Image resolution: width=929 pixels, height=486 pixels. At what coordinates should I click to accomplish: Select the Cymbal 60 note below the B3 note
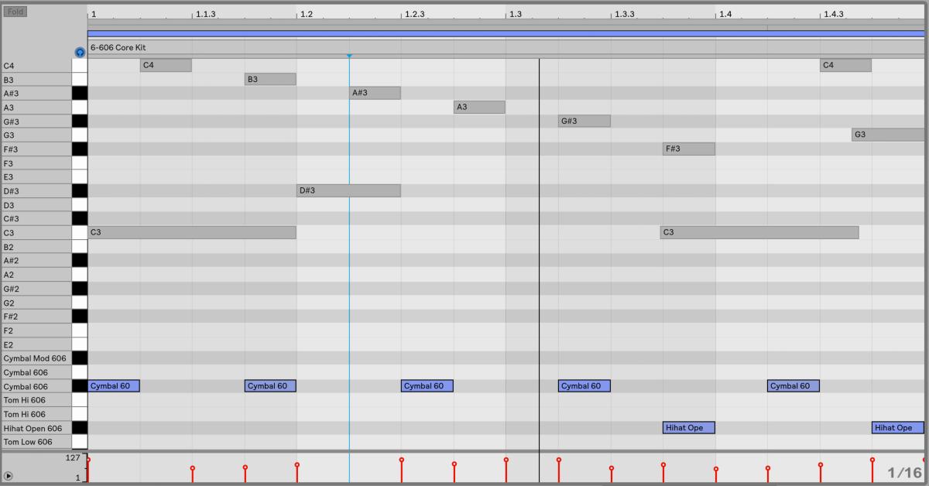point(270,385)
